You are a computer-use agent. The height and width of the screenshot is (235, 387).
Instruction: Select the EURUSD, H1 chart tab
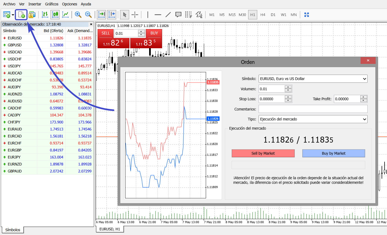point(110,229)
